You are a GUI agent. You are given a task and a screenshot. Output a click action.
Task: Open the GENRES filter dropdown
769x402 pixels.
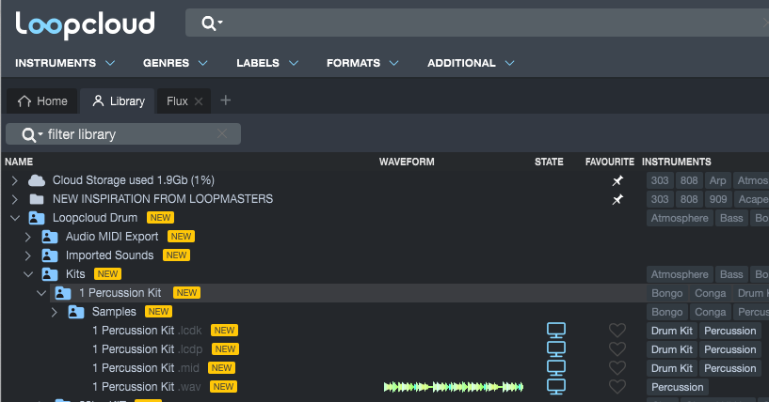[175, 63]
